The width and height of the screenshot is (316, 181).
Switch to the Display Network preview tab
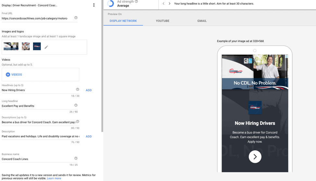tap(123, 21)
